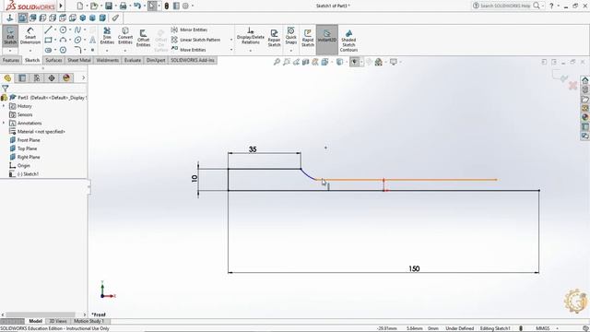
Task: Open the Rectangle tool dropdown arrow
Action: [x=55, y=40]
